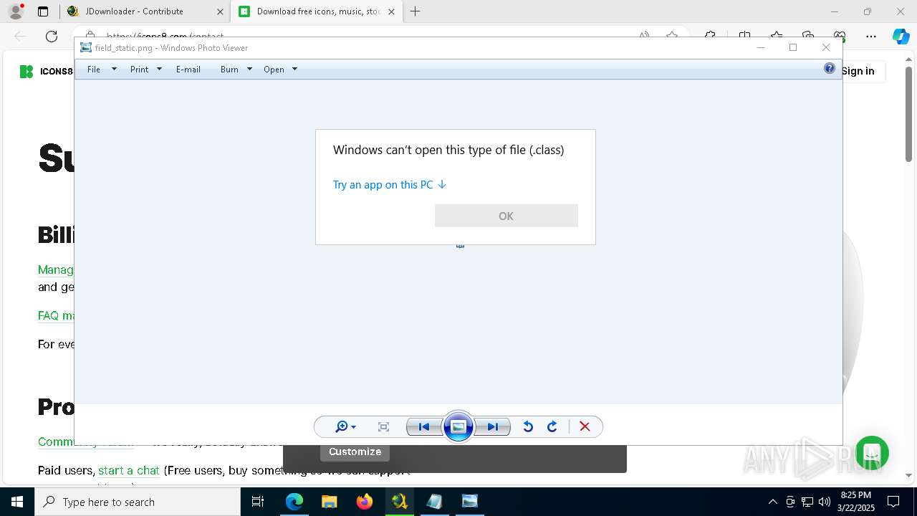Image resolution: width=917 pixels, height=516 pixels.
Task: Close the Download free icons tab
Action: pyautogui.click(x=392, y=11)
